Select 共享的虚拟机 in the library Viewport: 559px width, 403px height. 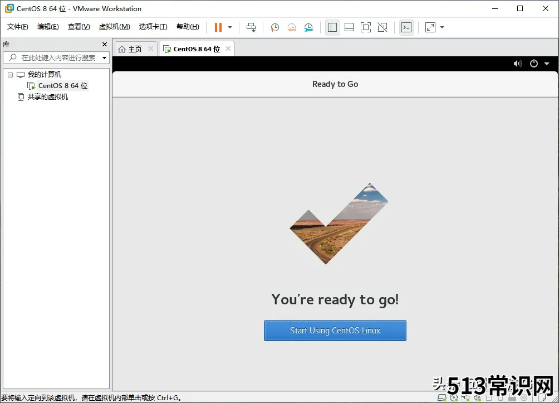pos(48,97)
